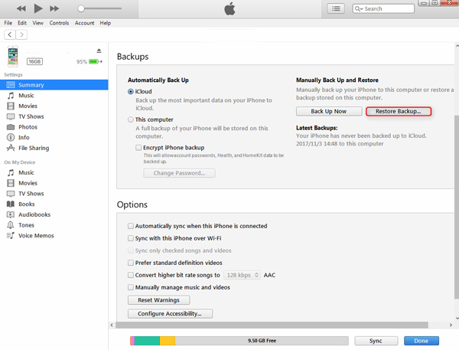Enable Convert higher bit rate songs
The height and width of the screenshot is (350, 459).
[131, 275]
